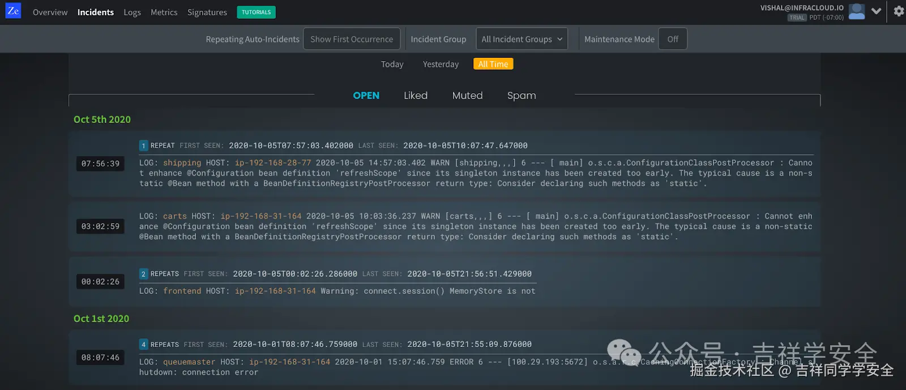The width and height of the screenshot is (906, 390).
Task: Switch to the Logs tab
Action: point(132,12)
